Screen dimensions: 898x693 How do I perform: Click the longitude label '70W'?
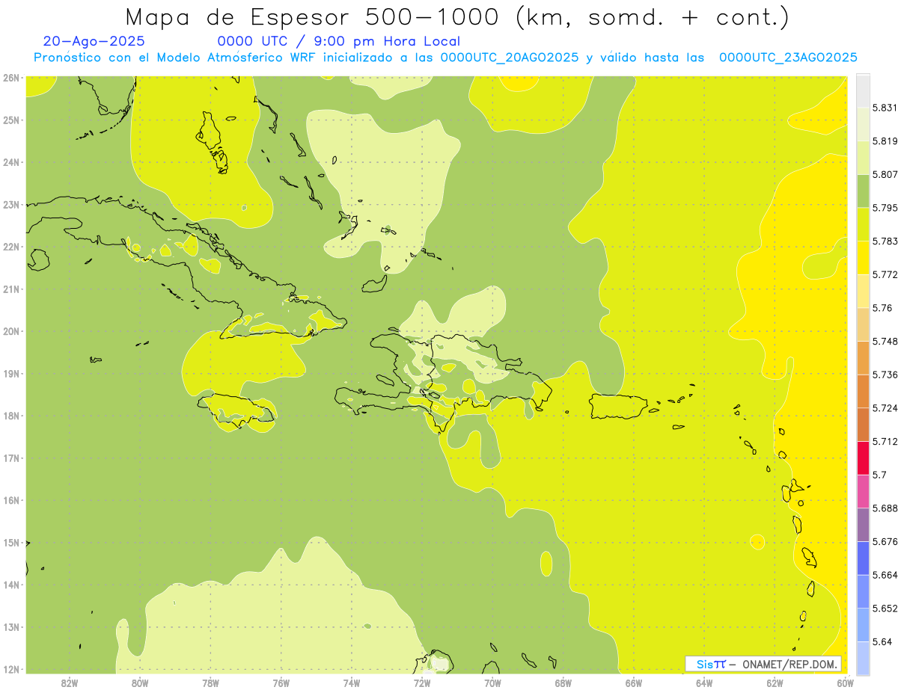492,682
